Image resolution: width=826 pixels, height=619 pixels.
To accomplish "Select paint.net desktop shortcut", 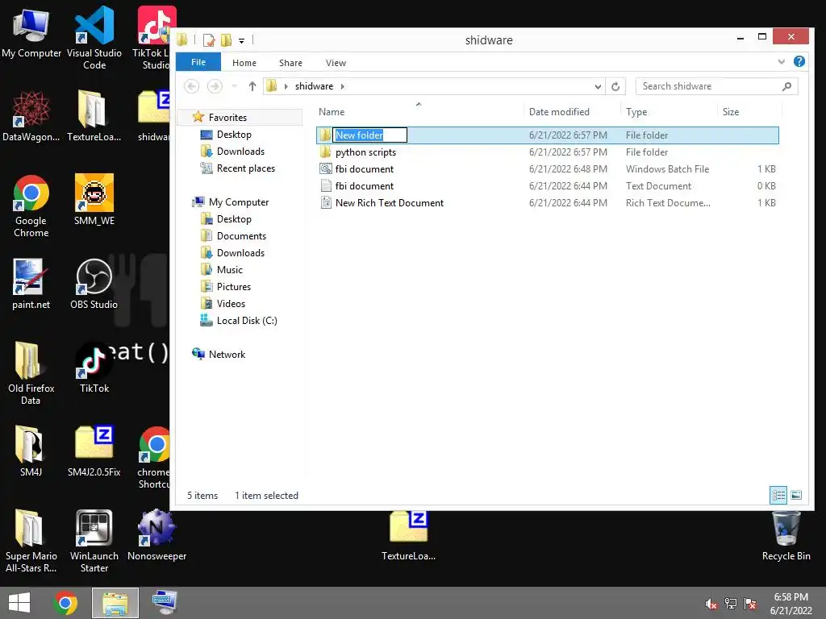I will coord(31,285).
